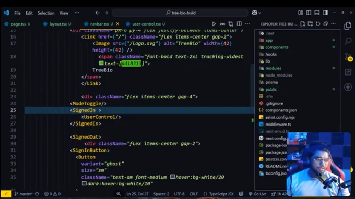Screen dimensions: 355x199
Task: Open Explorer views and more actions ellipsis
Action: coord(333,24)
